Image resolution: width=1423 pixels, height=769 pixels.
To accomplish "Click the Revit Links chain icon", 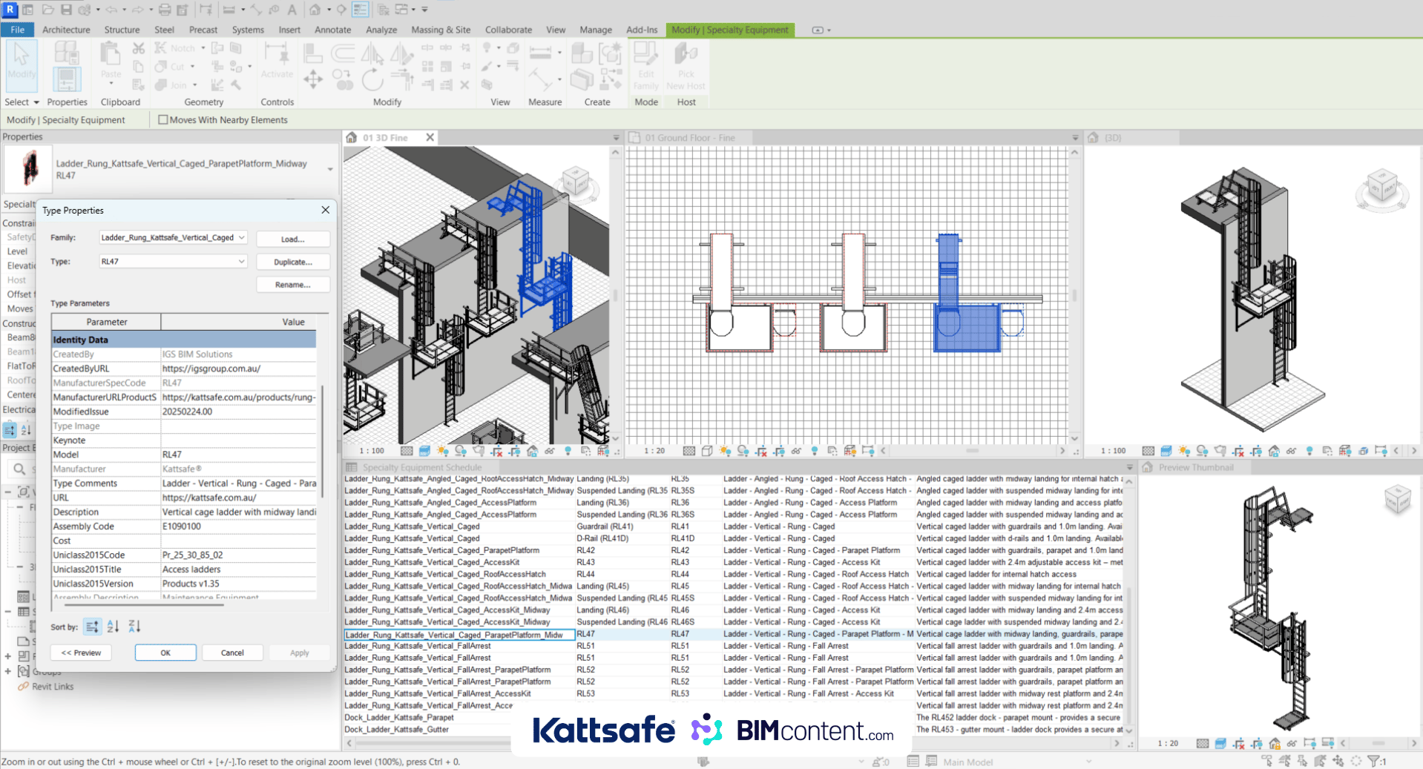I will tap(24, 687).
